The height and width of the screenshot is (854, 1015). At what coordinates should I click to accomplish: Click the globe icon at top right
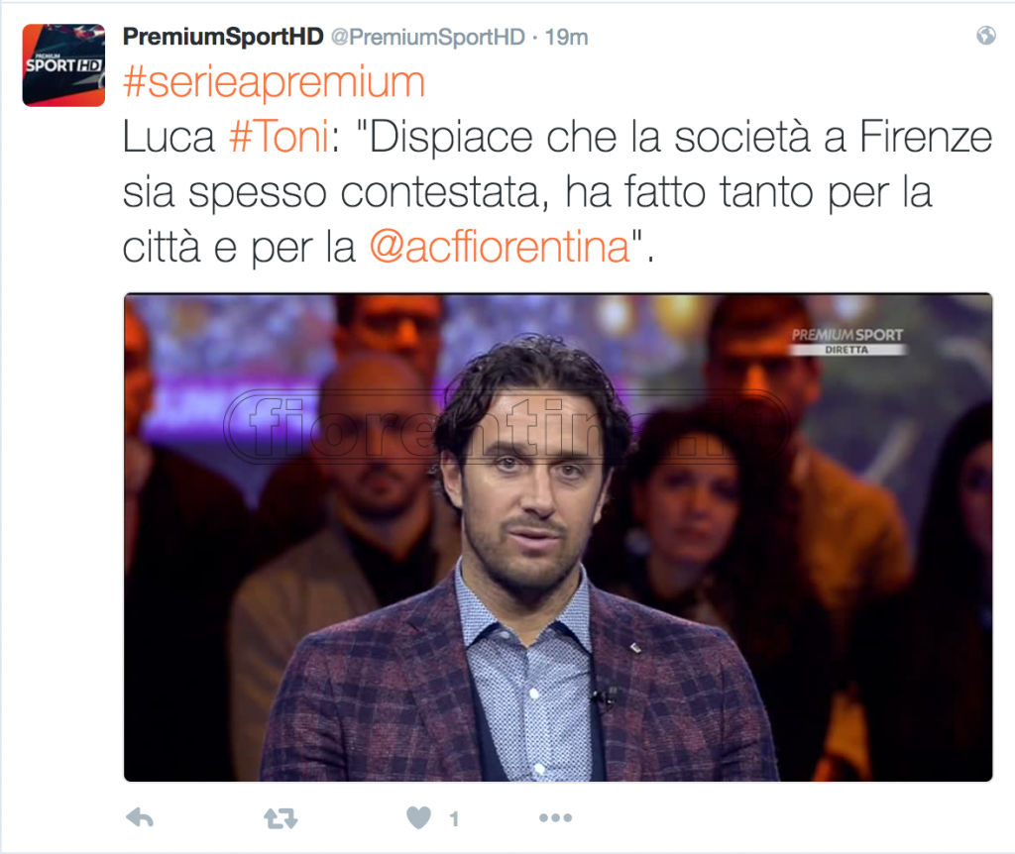986,35
